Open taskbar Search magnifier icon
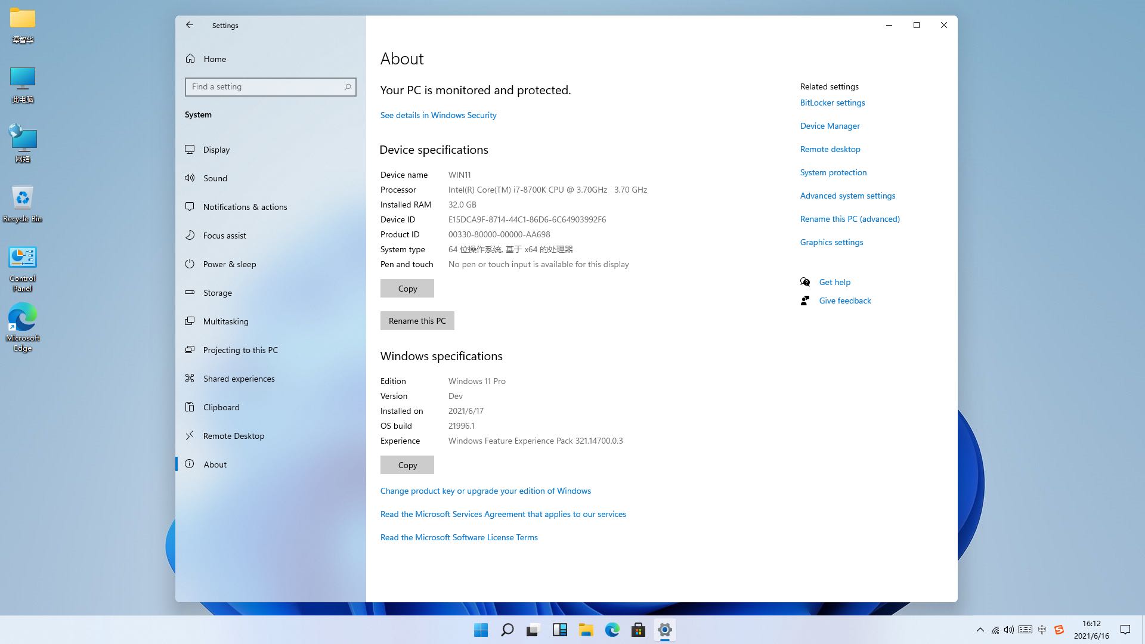This screenshot has height=644, width=1145. [507, 630]
